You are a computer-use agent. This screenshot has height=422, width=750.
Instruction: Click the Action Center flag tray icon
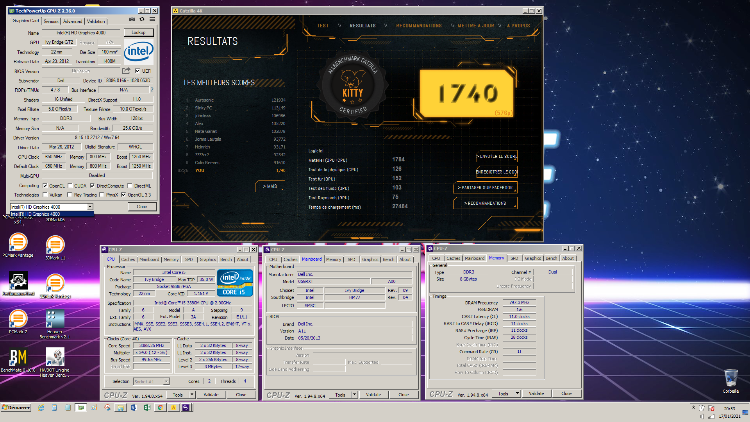click(x=711, y=408)
